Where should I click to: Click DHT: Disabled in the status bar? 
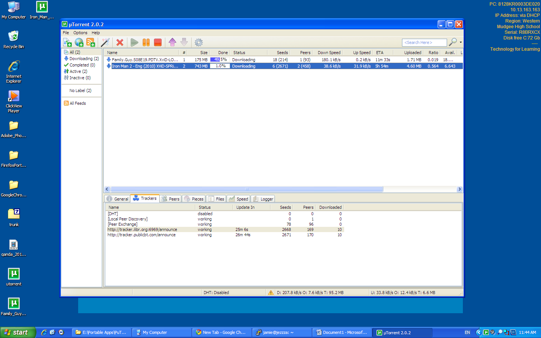pos(216,293)
